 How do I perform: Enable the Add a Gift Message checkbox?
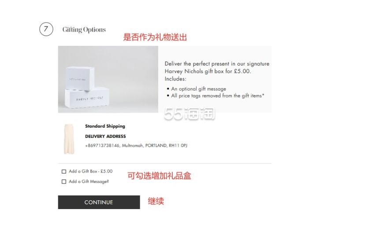[64, 182]
